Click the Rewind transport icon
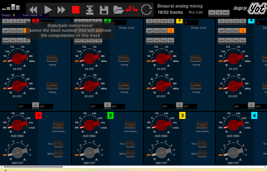The height and width of the screenshot is (171, 267). tap(33, 10)
